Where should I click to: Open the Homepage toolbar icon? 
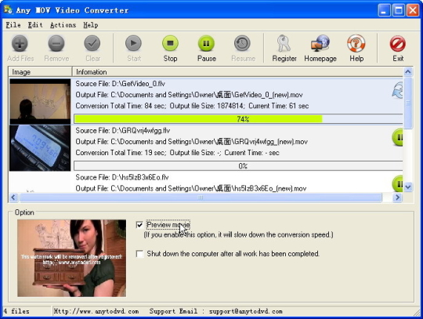pyautogui.click(x=320, y=43)
